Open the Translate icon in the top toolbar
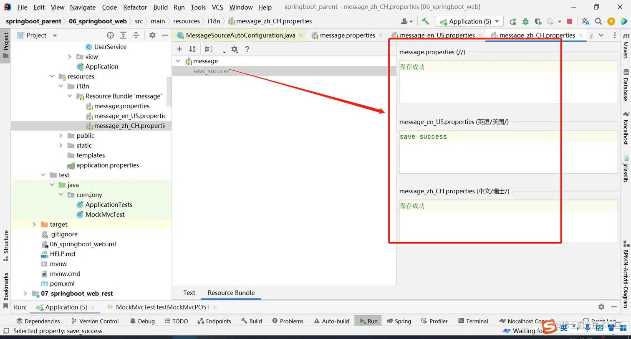The image size is (631, 339). pos(586,21)
